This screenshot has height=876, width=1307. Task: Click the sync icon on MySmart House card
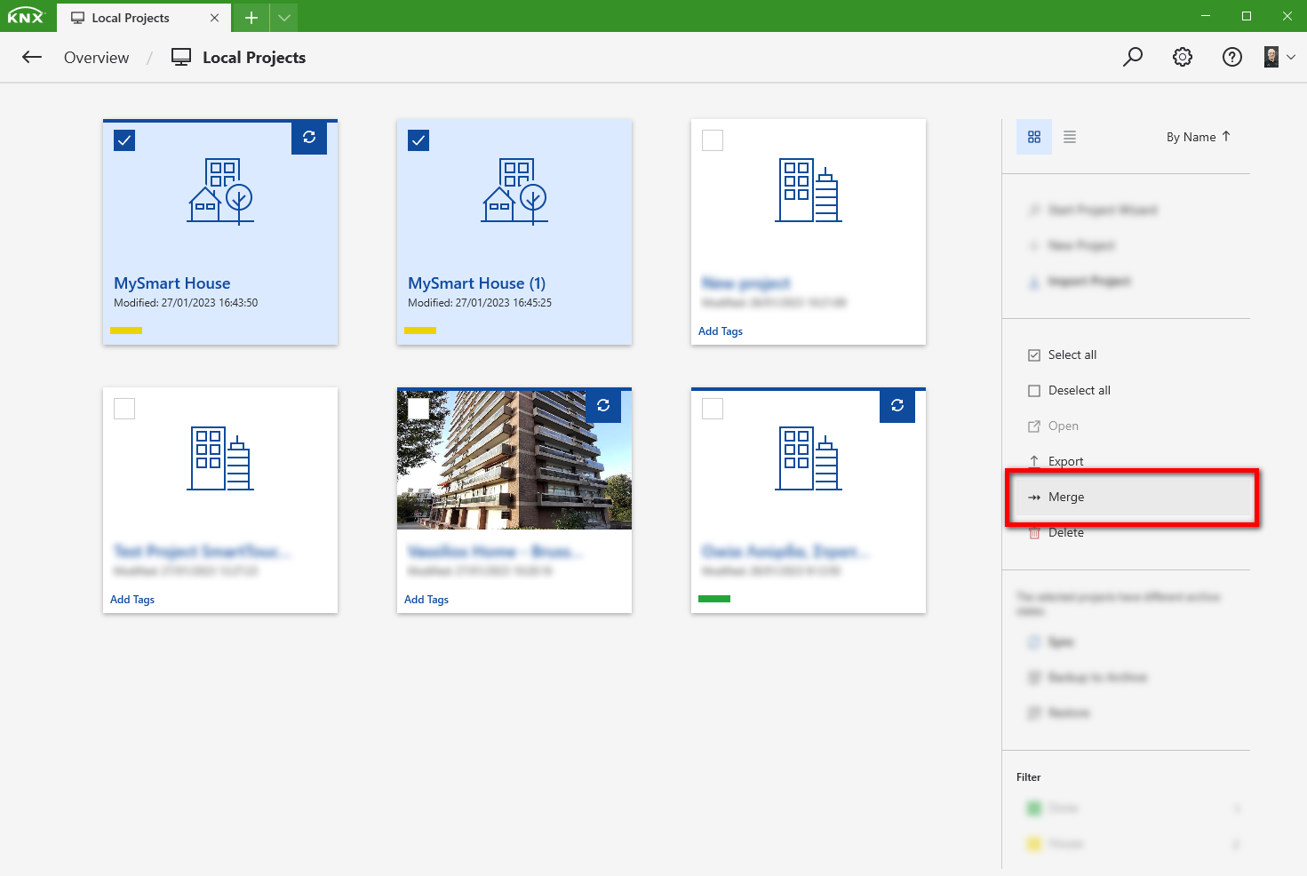click(309, 139)
